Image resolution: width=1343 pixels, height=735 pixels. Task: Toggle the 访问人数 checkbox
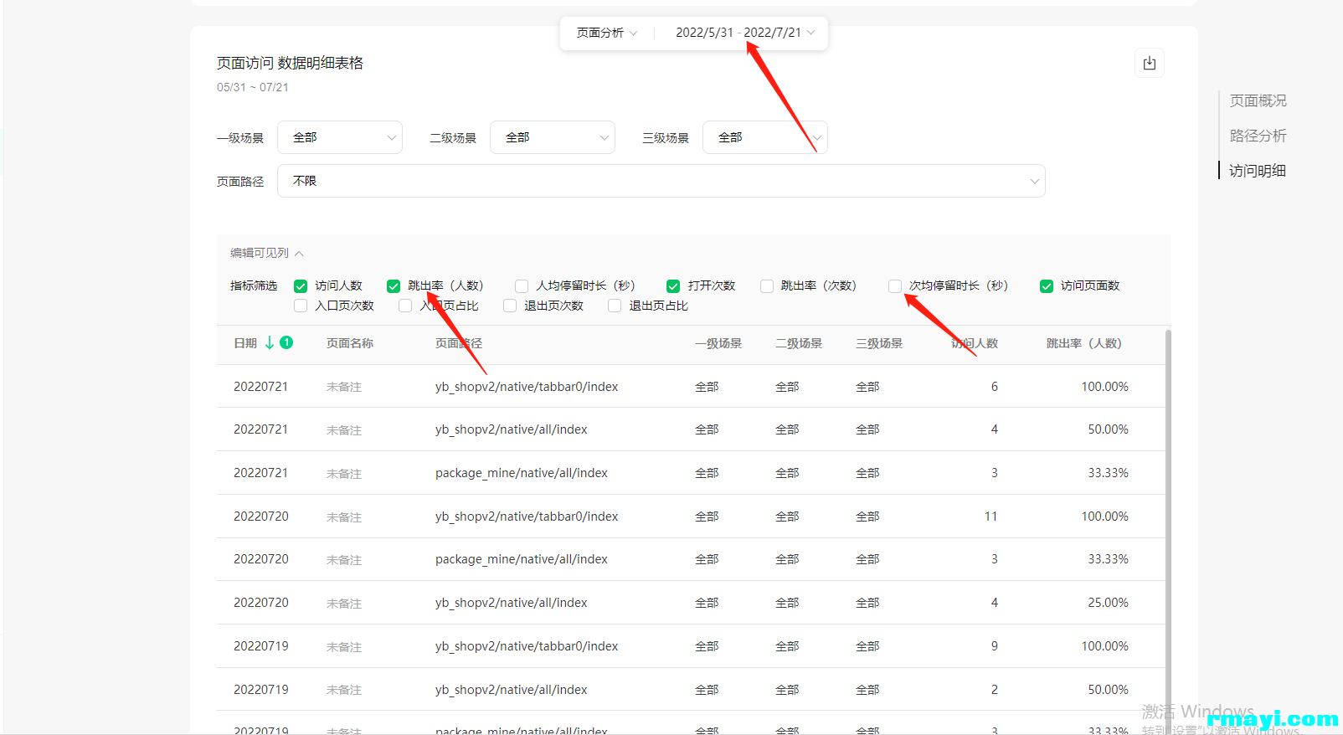301,286
